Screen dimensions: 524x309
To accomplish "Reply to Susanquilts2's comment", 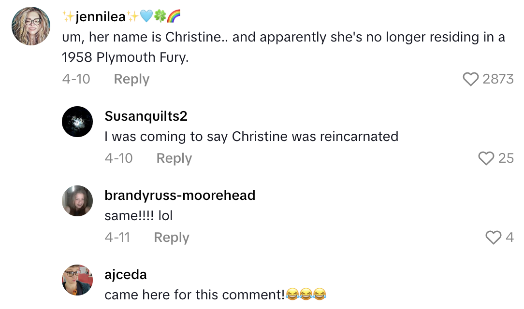I will click(174, 158).
